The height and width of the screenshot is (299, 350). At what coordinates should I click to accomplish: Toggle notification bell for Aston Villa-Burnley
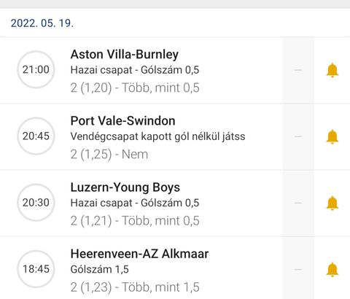[332, 70]
